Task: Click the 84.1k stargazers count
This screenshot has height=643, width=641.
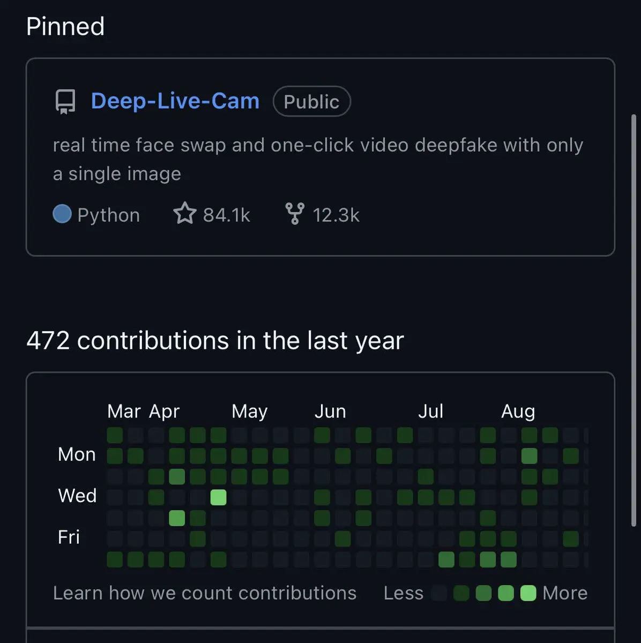Action: (x=227, y=215)
